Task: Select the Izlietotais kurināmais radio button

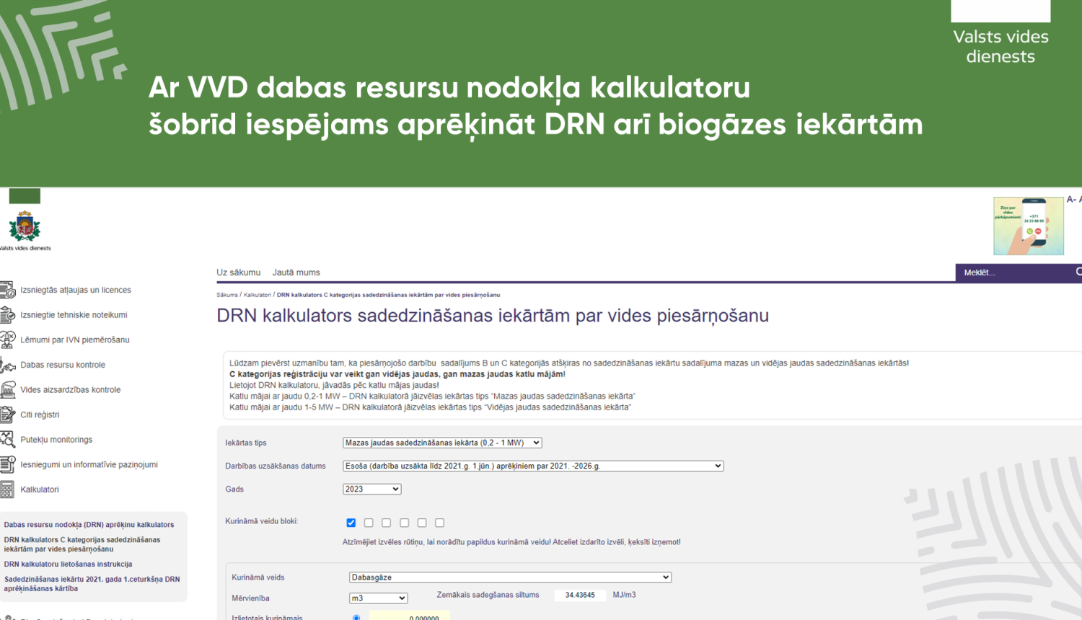Action: [356, 616]
